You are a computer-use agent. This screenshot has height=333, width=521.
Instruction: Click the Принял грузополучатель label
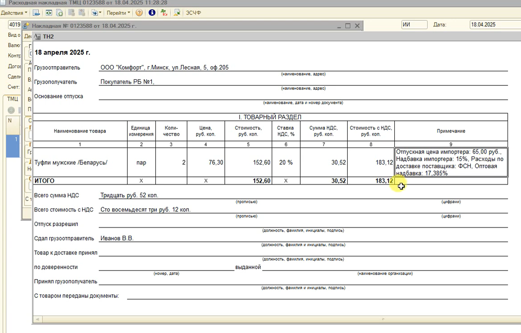click(66, 281)
